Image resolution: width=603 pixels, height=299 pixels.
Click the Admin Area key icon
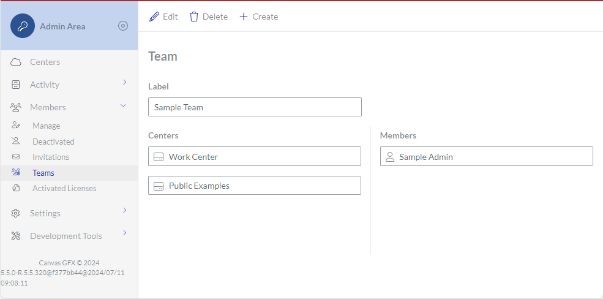point(23,26)
